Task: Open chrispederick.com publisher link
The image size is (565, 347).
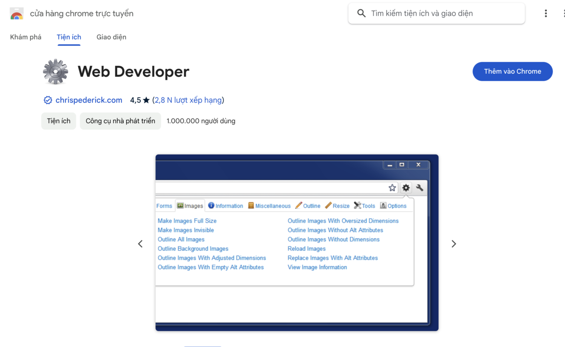Action: coord(89,100)
